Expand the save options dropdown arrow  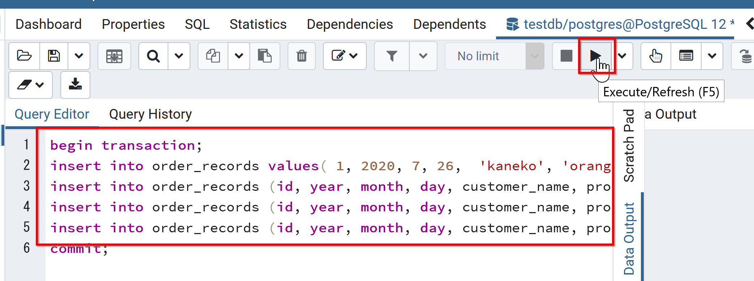pyautogui.click(x=79, y=56)
